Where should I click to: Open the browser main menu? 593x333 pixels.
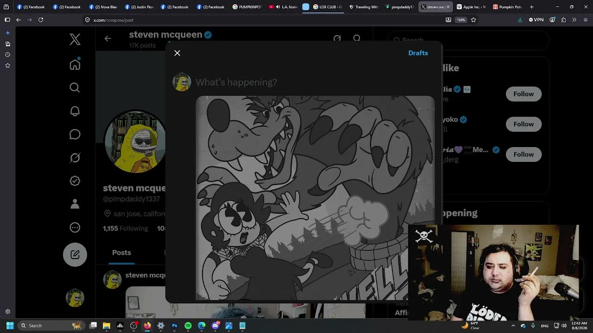586,20
